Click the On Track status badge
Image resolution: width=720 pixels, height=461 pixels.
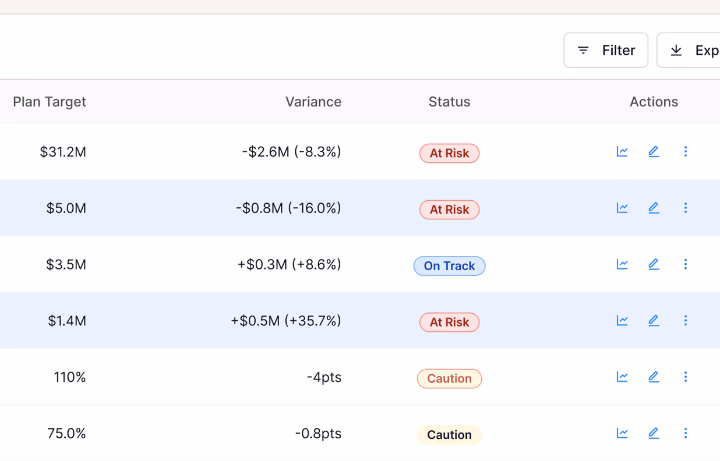(x=449, y=266)
